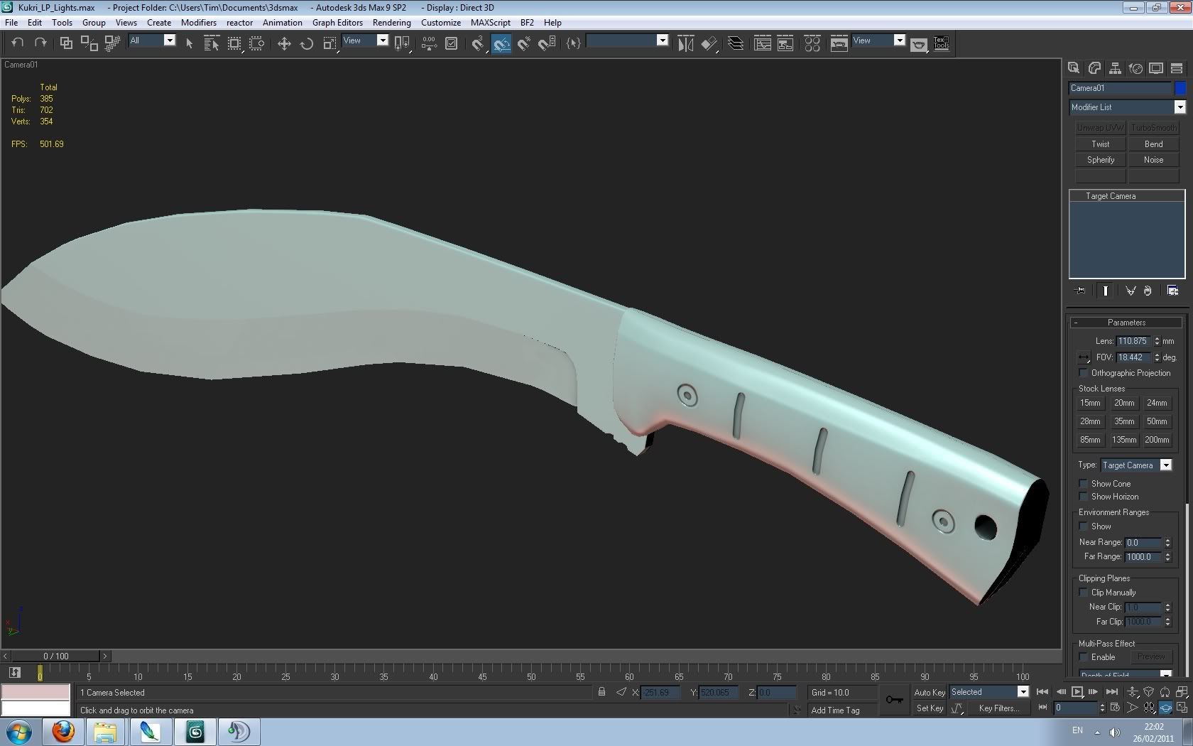Open Schematic View from toolbar
Viewport: 1193px width, 746px height.
point(785,43)
